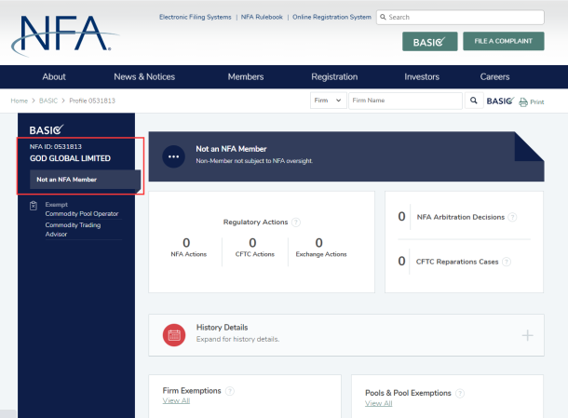
Task: Click the BASIC breadcrumb link
Action: (48, 101)
